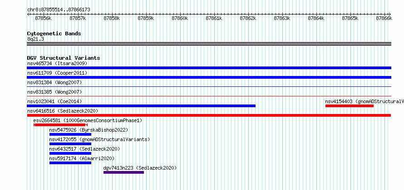
Task: Open the nsv611709 (Cooper2011) label
Action: pos(57,73)
